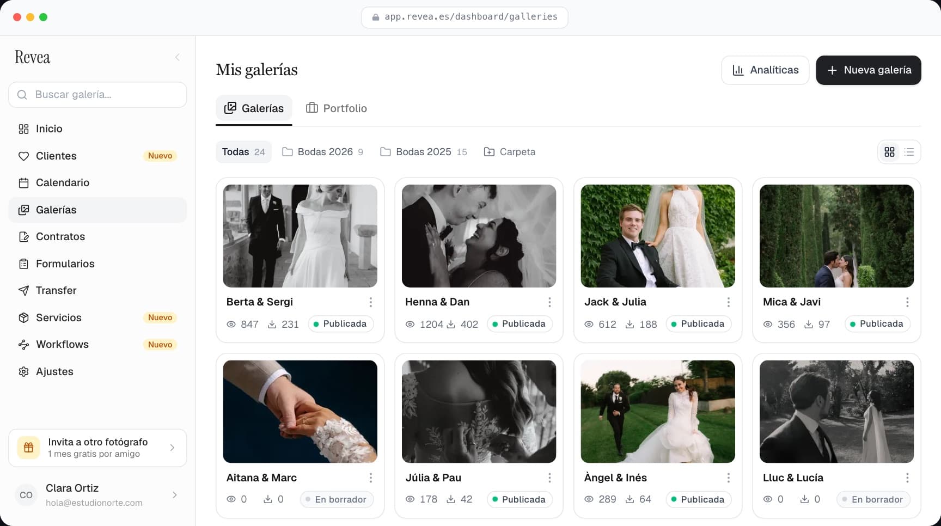Click the CO avatar for Clara Ortiz
This screenshot has height=526, width=941.
[26, 495]
